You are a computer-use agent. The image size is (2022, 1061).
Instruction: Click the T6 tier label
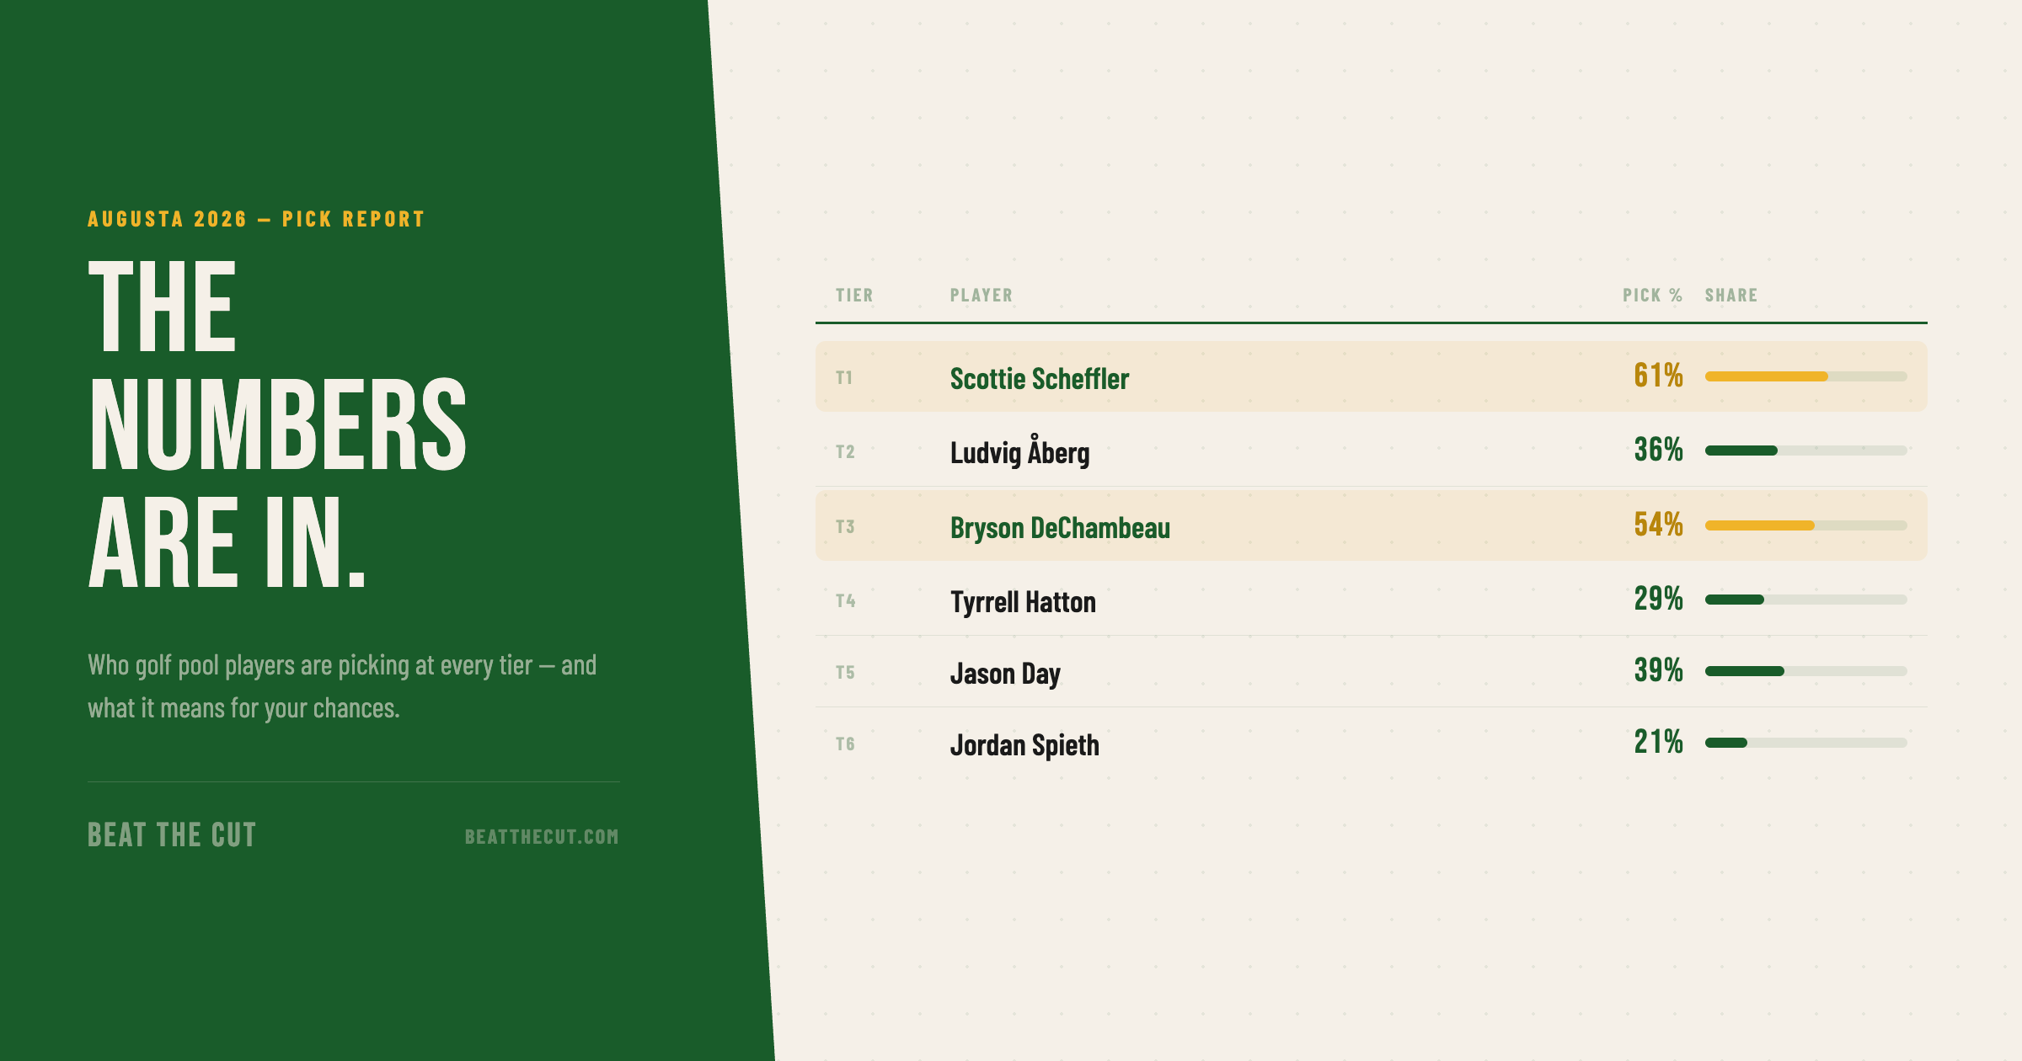(845, 744)
